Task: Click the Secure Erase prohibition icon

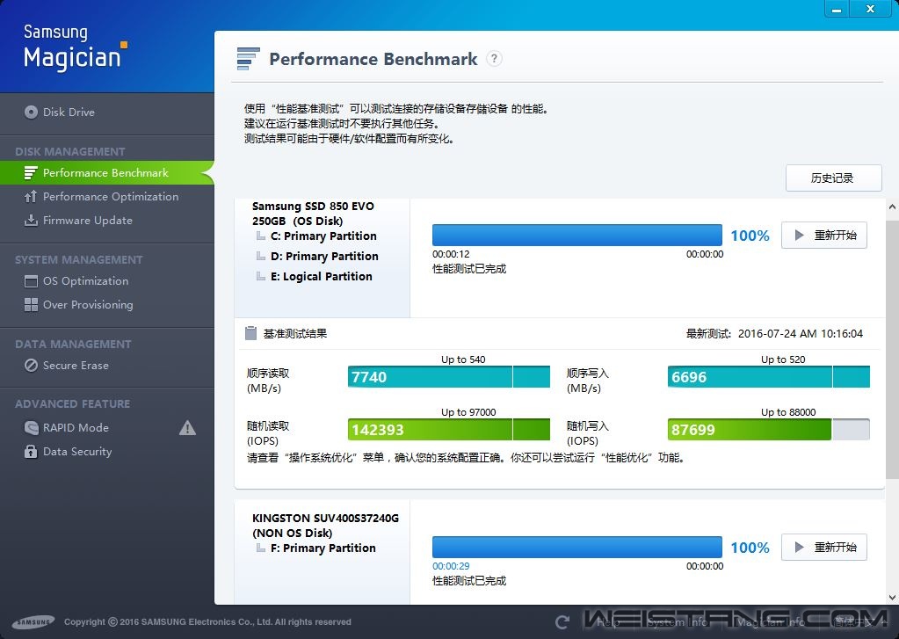Action: pos(31,366)
